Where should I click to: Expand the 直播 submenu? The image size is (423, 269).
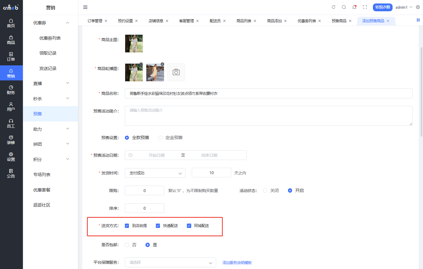coord(68,83)
